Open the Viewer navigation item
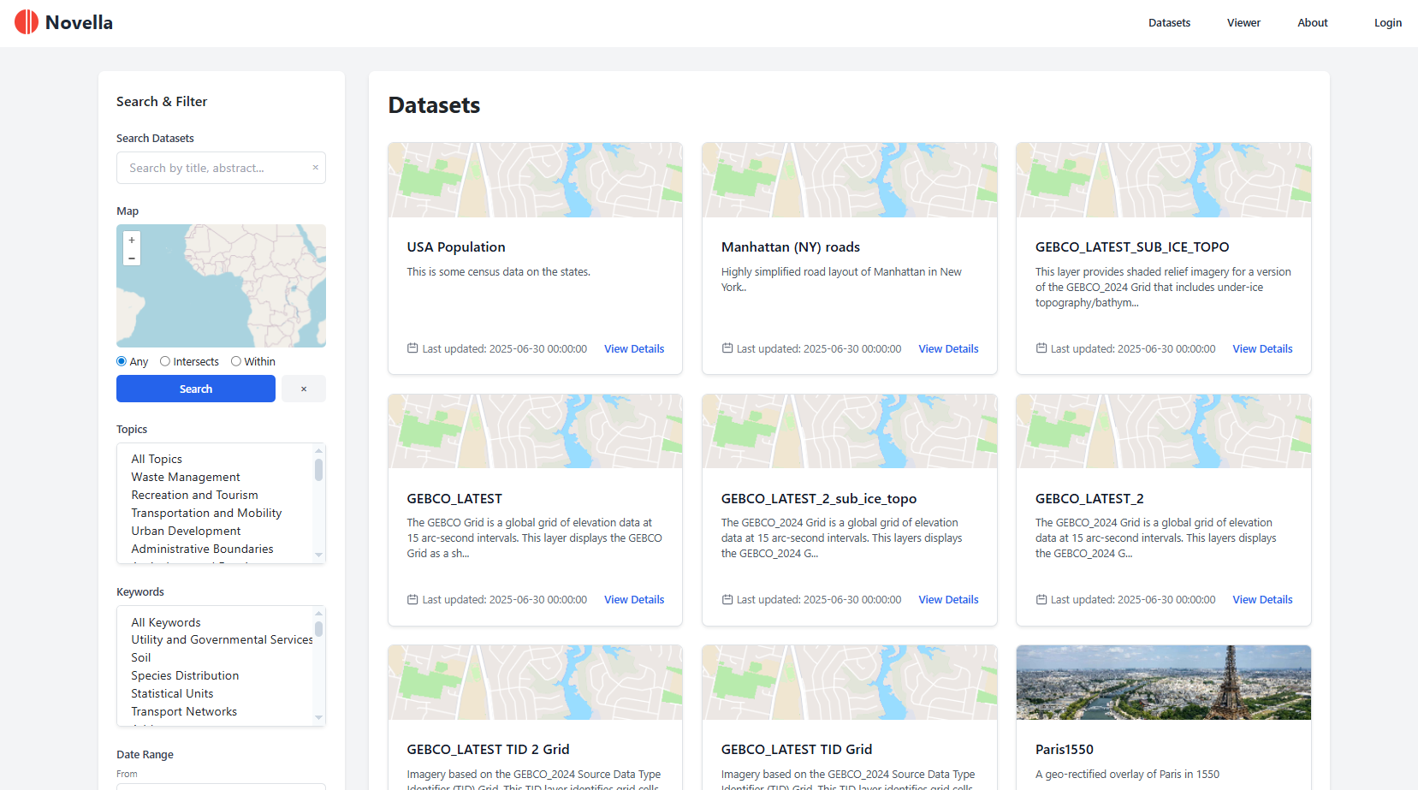This screenshot has width=1418, height=790. [1243, 23]
